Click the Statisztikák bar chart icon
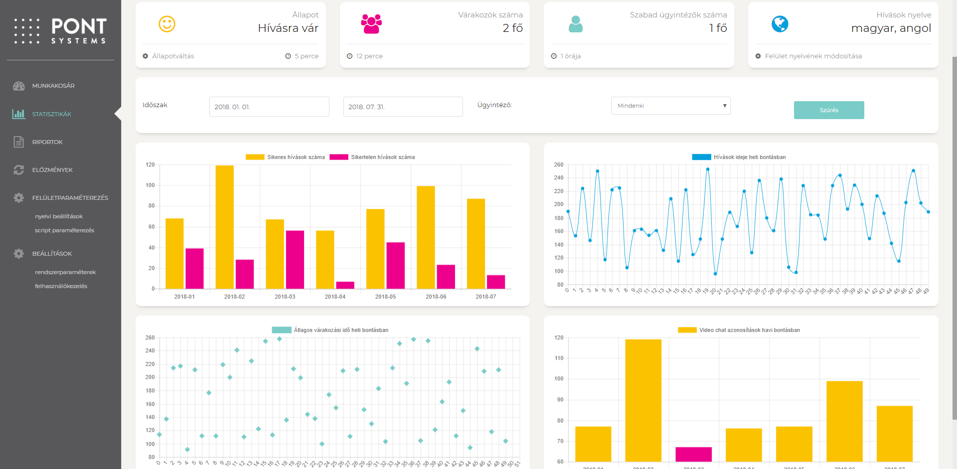This screenshot has height=469, width=957. point(19,114)
